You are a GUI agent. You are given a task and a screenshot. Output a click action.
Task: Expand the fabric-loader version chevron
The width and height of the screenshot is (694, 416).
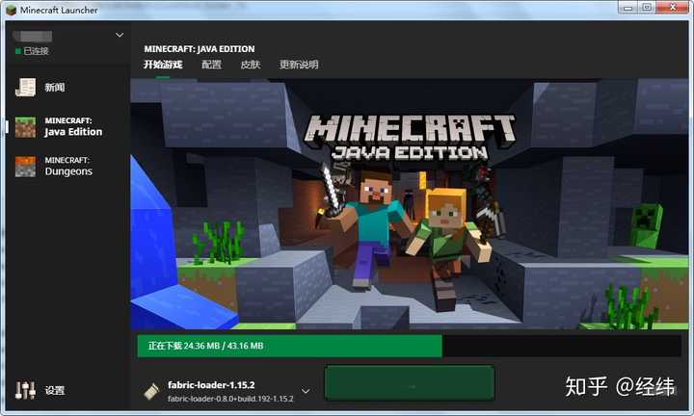[x=306, y=391]
